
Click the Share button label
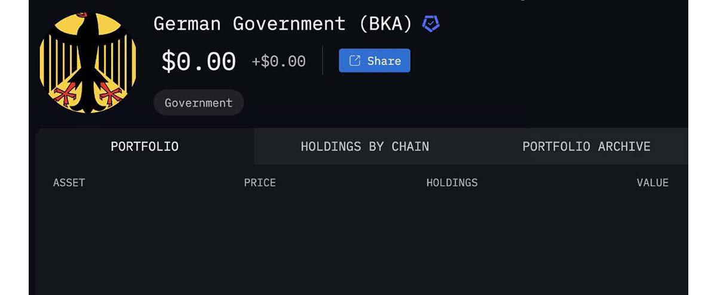[384, 61]
